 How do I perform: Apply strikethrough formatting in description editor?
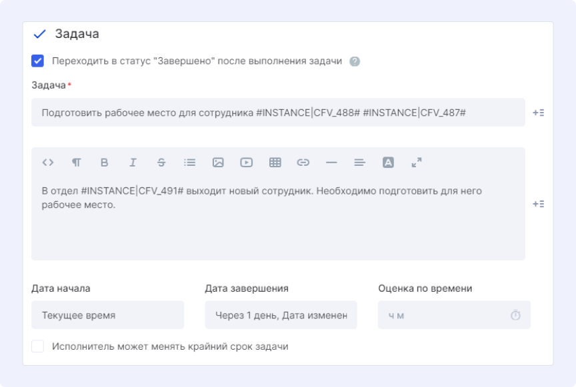coord(161,162)
